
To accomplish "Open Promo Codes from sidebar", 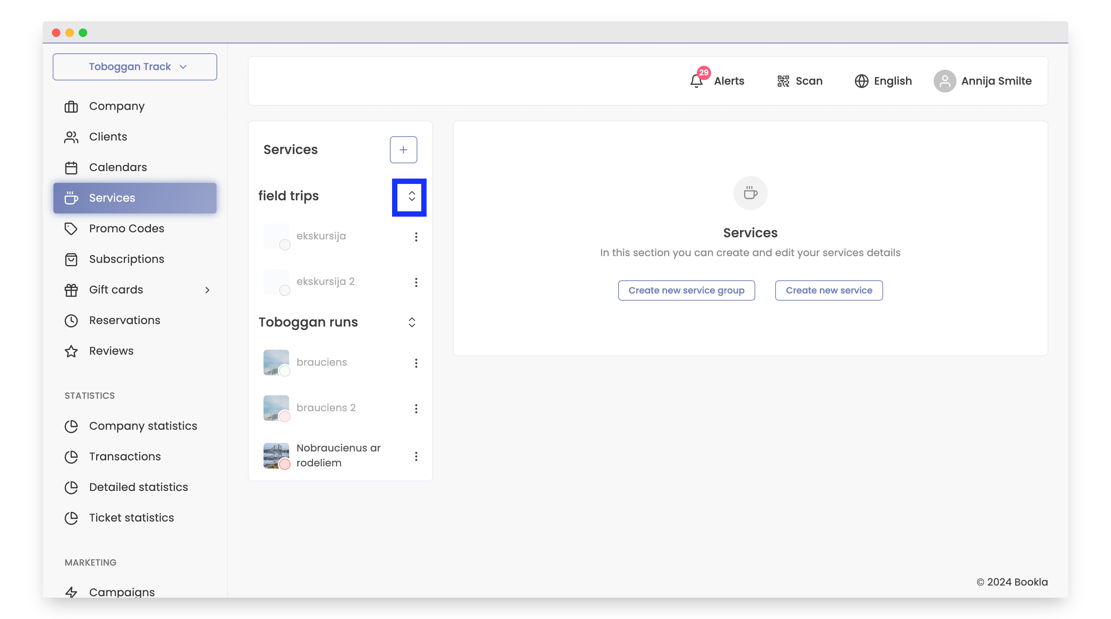I will pyautogui.click(x=126, y=228).
